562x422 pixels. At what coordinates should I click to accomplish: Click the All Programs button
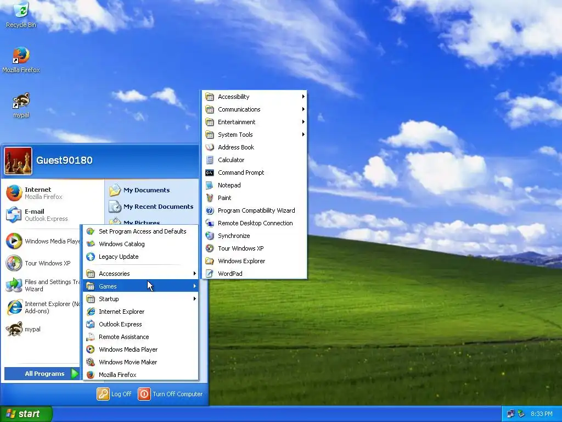click(42, 374)
